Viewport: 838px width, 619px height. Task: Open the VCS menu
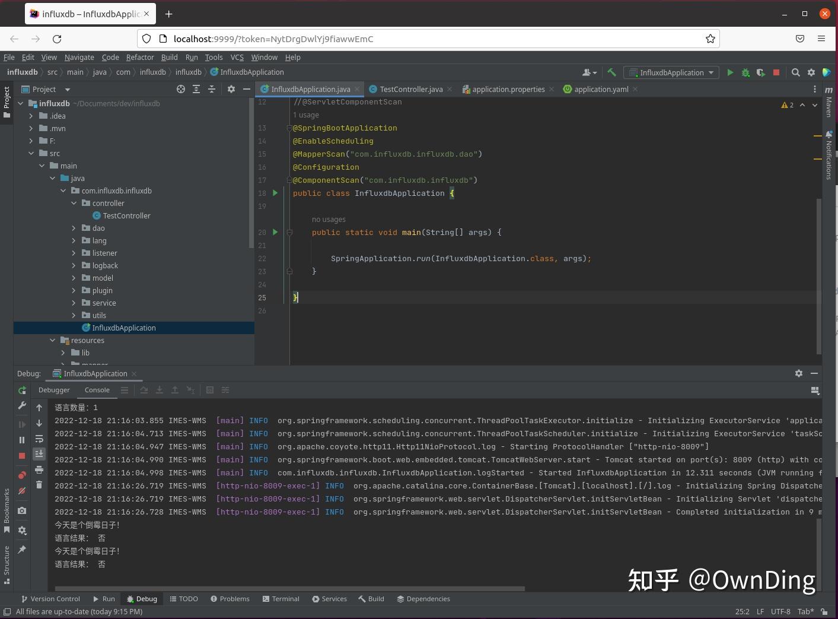point(237,57)
